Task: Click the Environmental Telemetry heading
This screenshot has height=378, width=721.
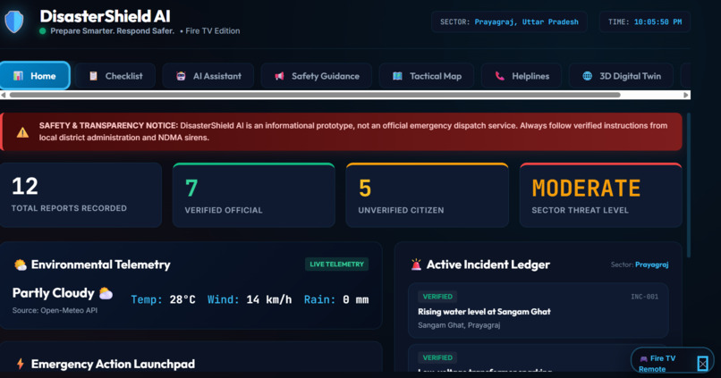Action: pyautogui.click(x=101, y=265)
